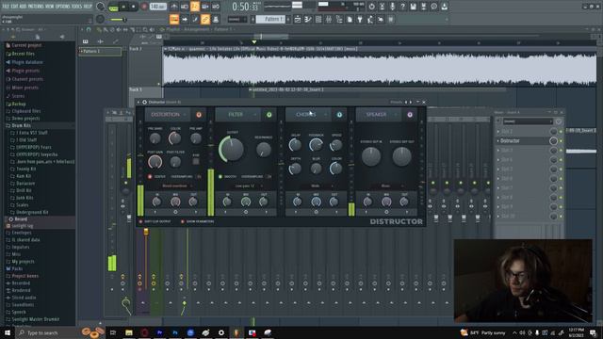This screenshot has height=339, width=603.
Task: Click the question mark help icon
Action: tap(402, 7)
